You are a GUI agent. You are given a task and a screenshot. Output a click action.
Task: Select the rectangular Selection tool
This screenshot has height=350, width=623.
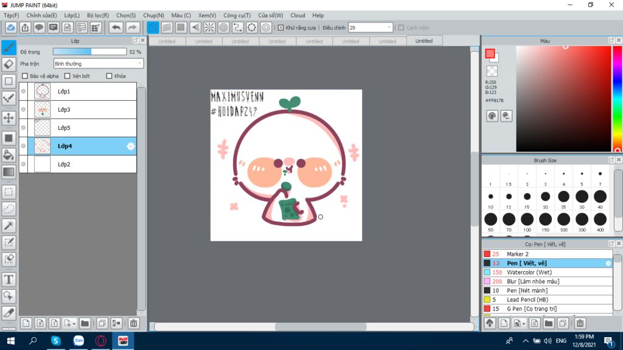point(9,192)
